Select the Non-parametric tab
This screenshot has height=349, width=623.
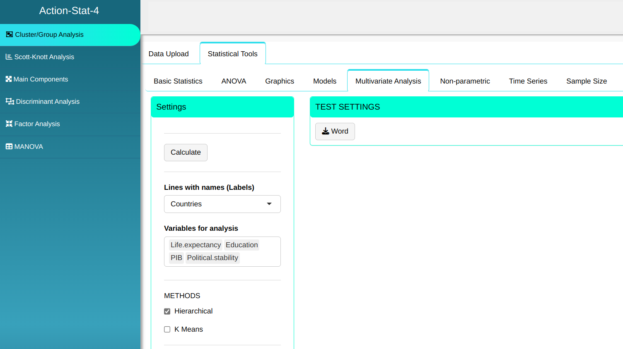(x=465, y=81)
